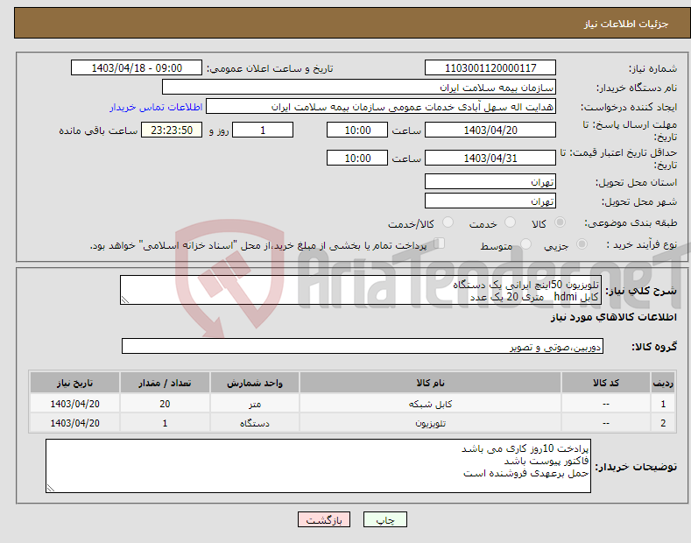Click the remaining days field showing 1
Image resolution: width=691 pixels, height=543 pixels.
(263, 130)
